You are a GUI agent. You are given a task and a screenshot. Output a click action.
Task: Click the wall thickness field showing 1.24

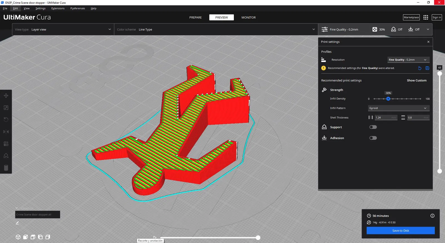tap(386, 117)
